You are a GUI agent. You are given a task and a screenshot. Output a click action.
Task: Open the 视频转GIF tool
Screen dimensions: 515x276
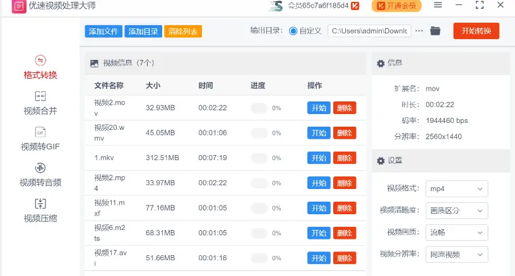pyautogui.click(x=40, y=139)
